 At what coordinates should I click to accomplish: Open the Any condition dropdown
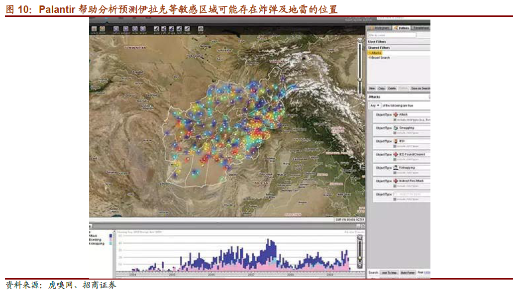pos(375,105)
